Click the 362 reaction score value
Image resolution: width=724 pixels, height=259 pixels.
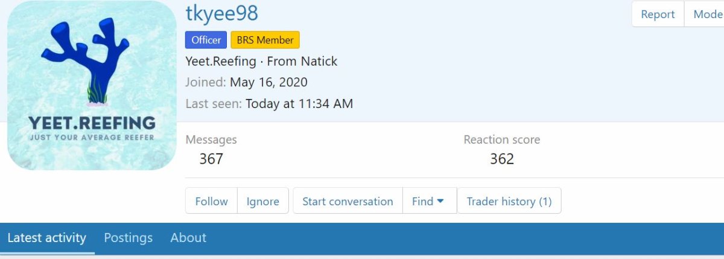pos(502,159)
